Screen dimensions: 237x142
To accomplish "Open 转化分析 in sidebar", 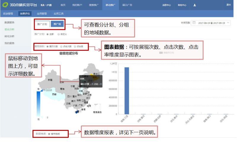I will pos(9,36).
